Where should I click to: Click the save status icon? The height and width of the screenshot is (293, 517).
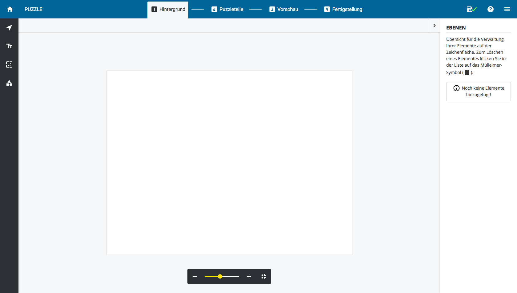tap(471, 9)
